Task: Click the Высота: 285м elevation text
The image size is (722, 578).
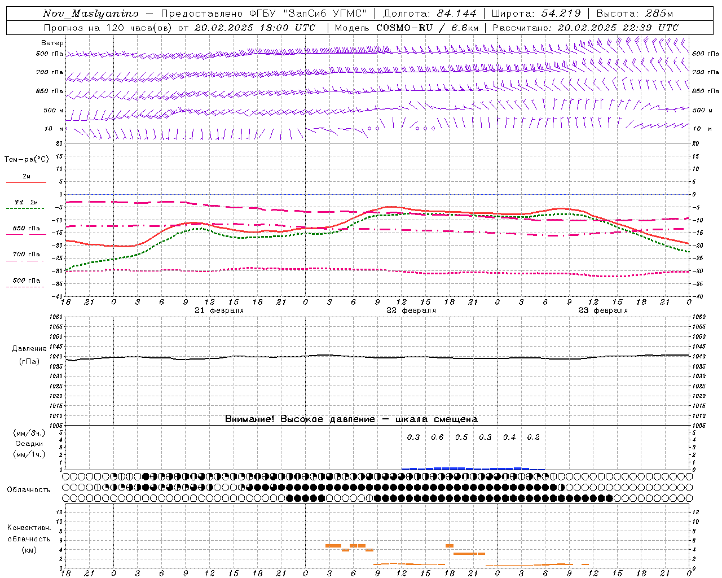Action: click(x=635, y=14)
